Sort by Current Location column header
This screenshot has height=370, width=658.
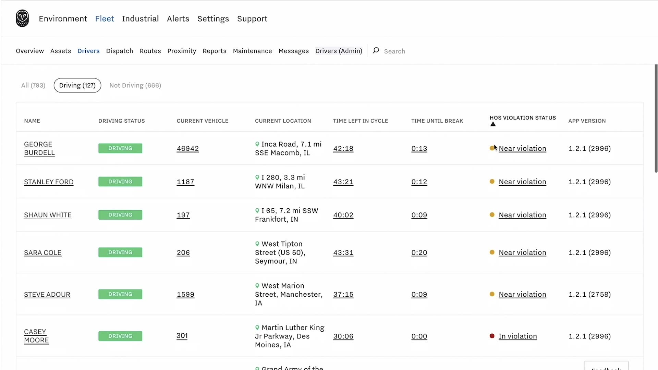tap(283, 121)
